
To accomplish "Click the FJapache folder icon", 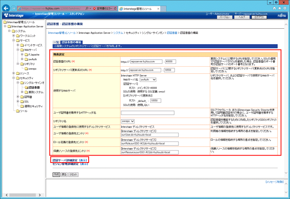I will tap(26, 55).
